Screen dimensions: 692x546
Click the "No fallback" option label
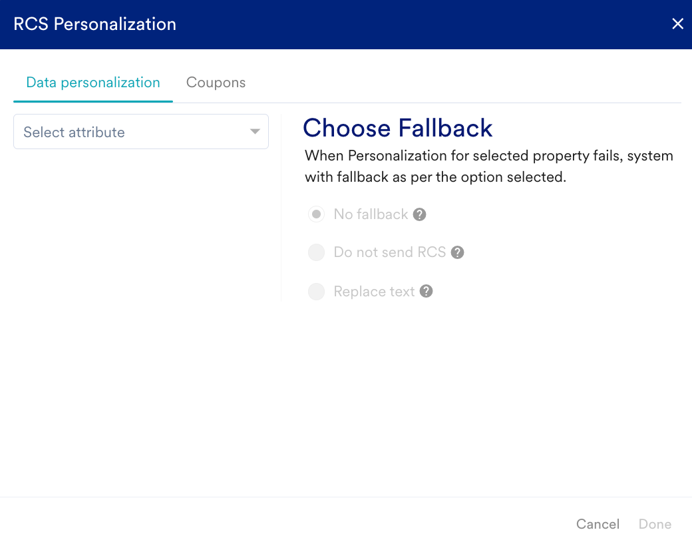pyautogui.click(x=371, y=214)
